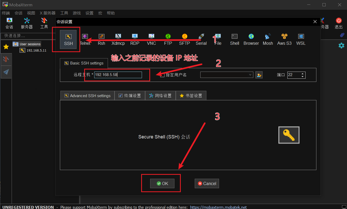Pick the SFTP session type
Image resolution: width=347 pixels, height=209 pixels.
184,39
